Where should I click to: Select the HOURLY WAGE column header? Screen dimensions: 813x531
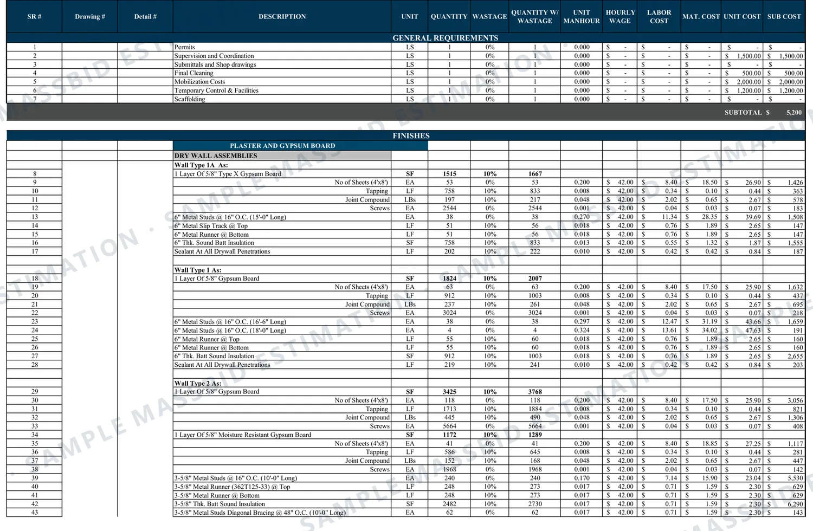(x=620, y=17)
